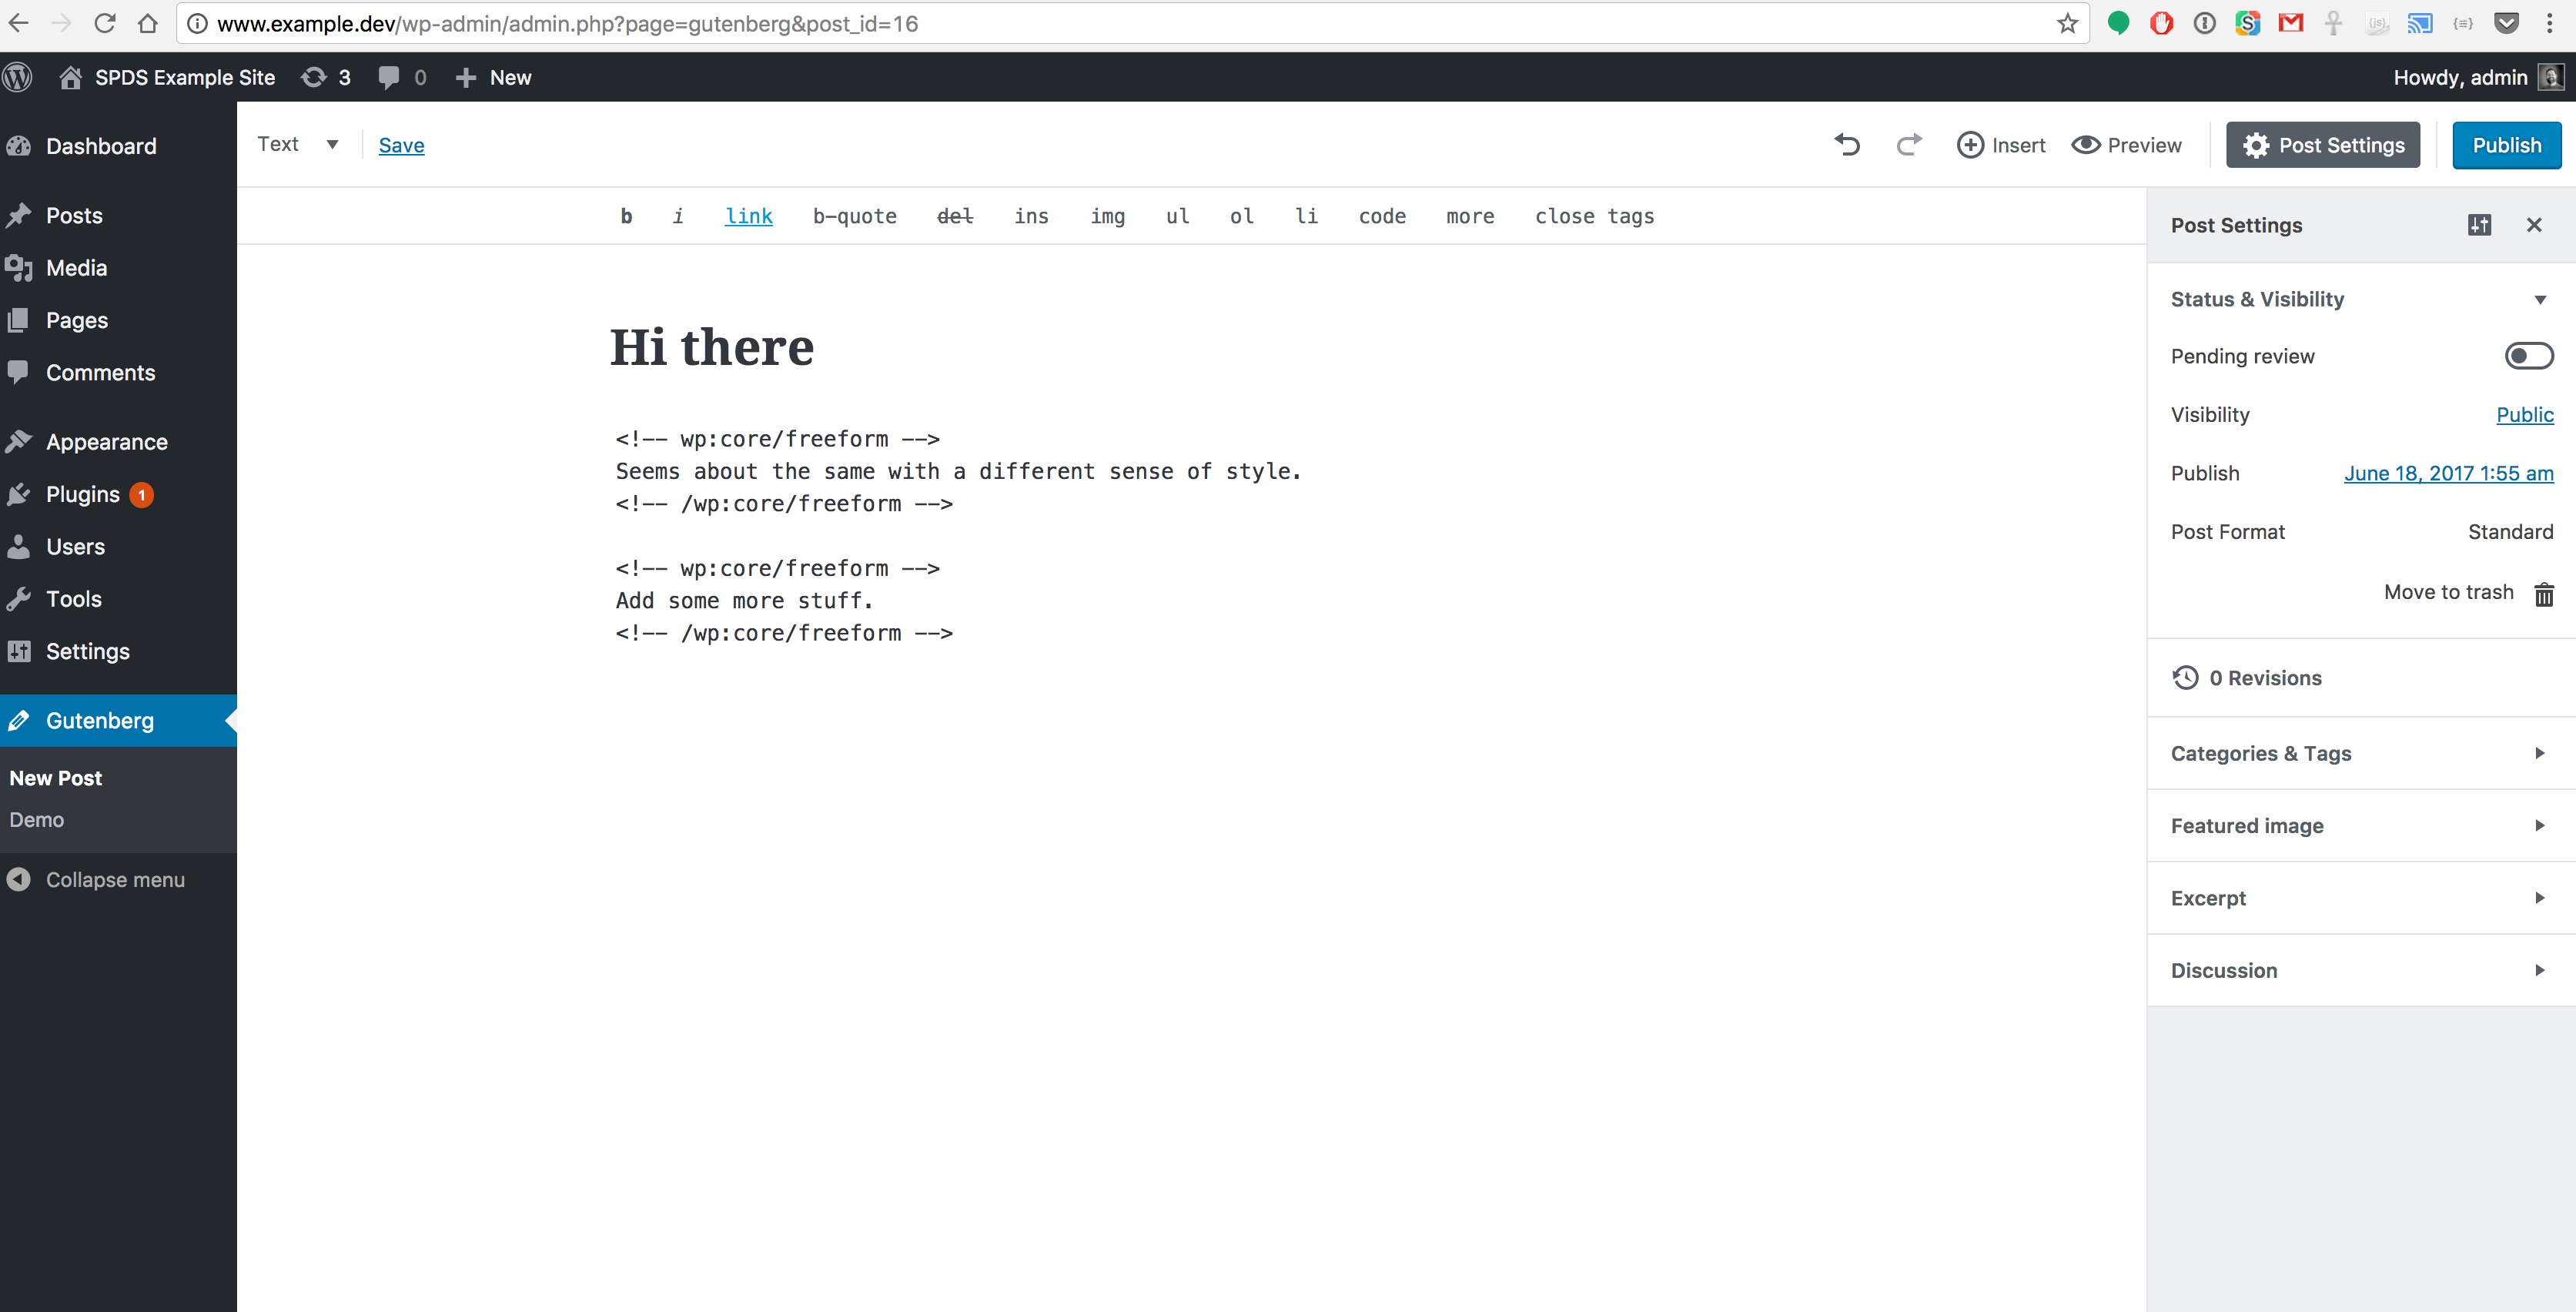Undo the last change
Viewport: 2576px width, 1312px height.
[1846, 145]
